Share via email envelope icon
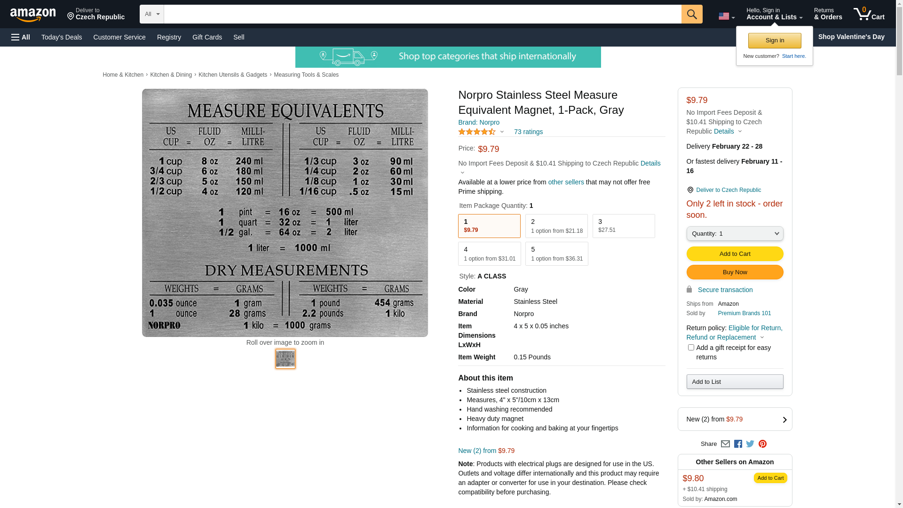This screenshot has width=903, height=508. [x=725, y=444]
